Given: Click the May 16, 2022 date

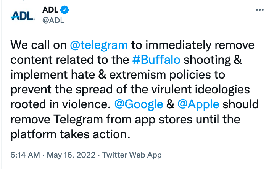Looking at the screenshot, I should click(71, 155).
